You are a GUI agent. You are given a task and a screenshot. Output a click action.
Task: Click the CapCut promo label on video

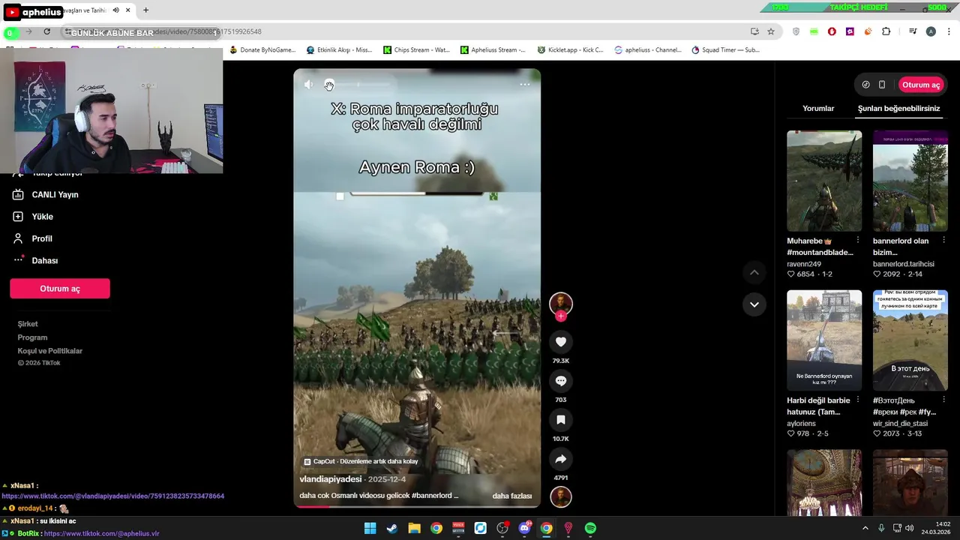pos(361,461)
